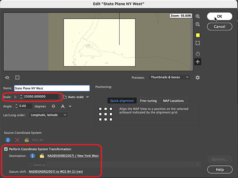Click the zoom out magnifier icon
Screen dimensions: 238x178
point(198,24)
